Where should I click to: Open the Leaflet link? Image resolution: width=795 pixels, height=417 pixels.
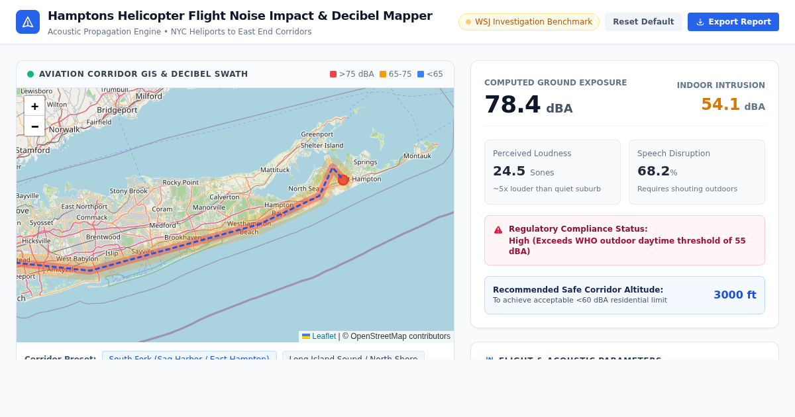[319, 336]
